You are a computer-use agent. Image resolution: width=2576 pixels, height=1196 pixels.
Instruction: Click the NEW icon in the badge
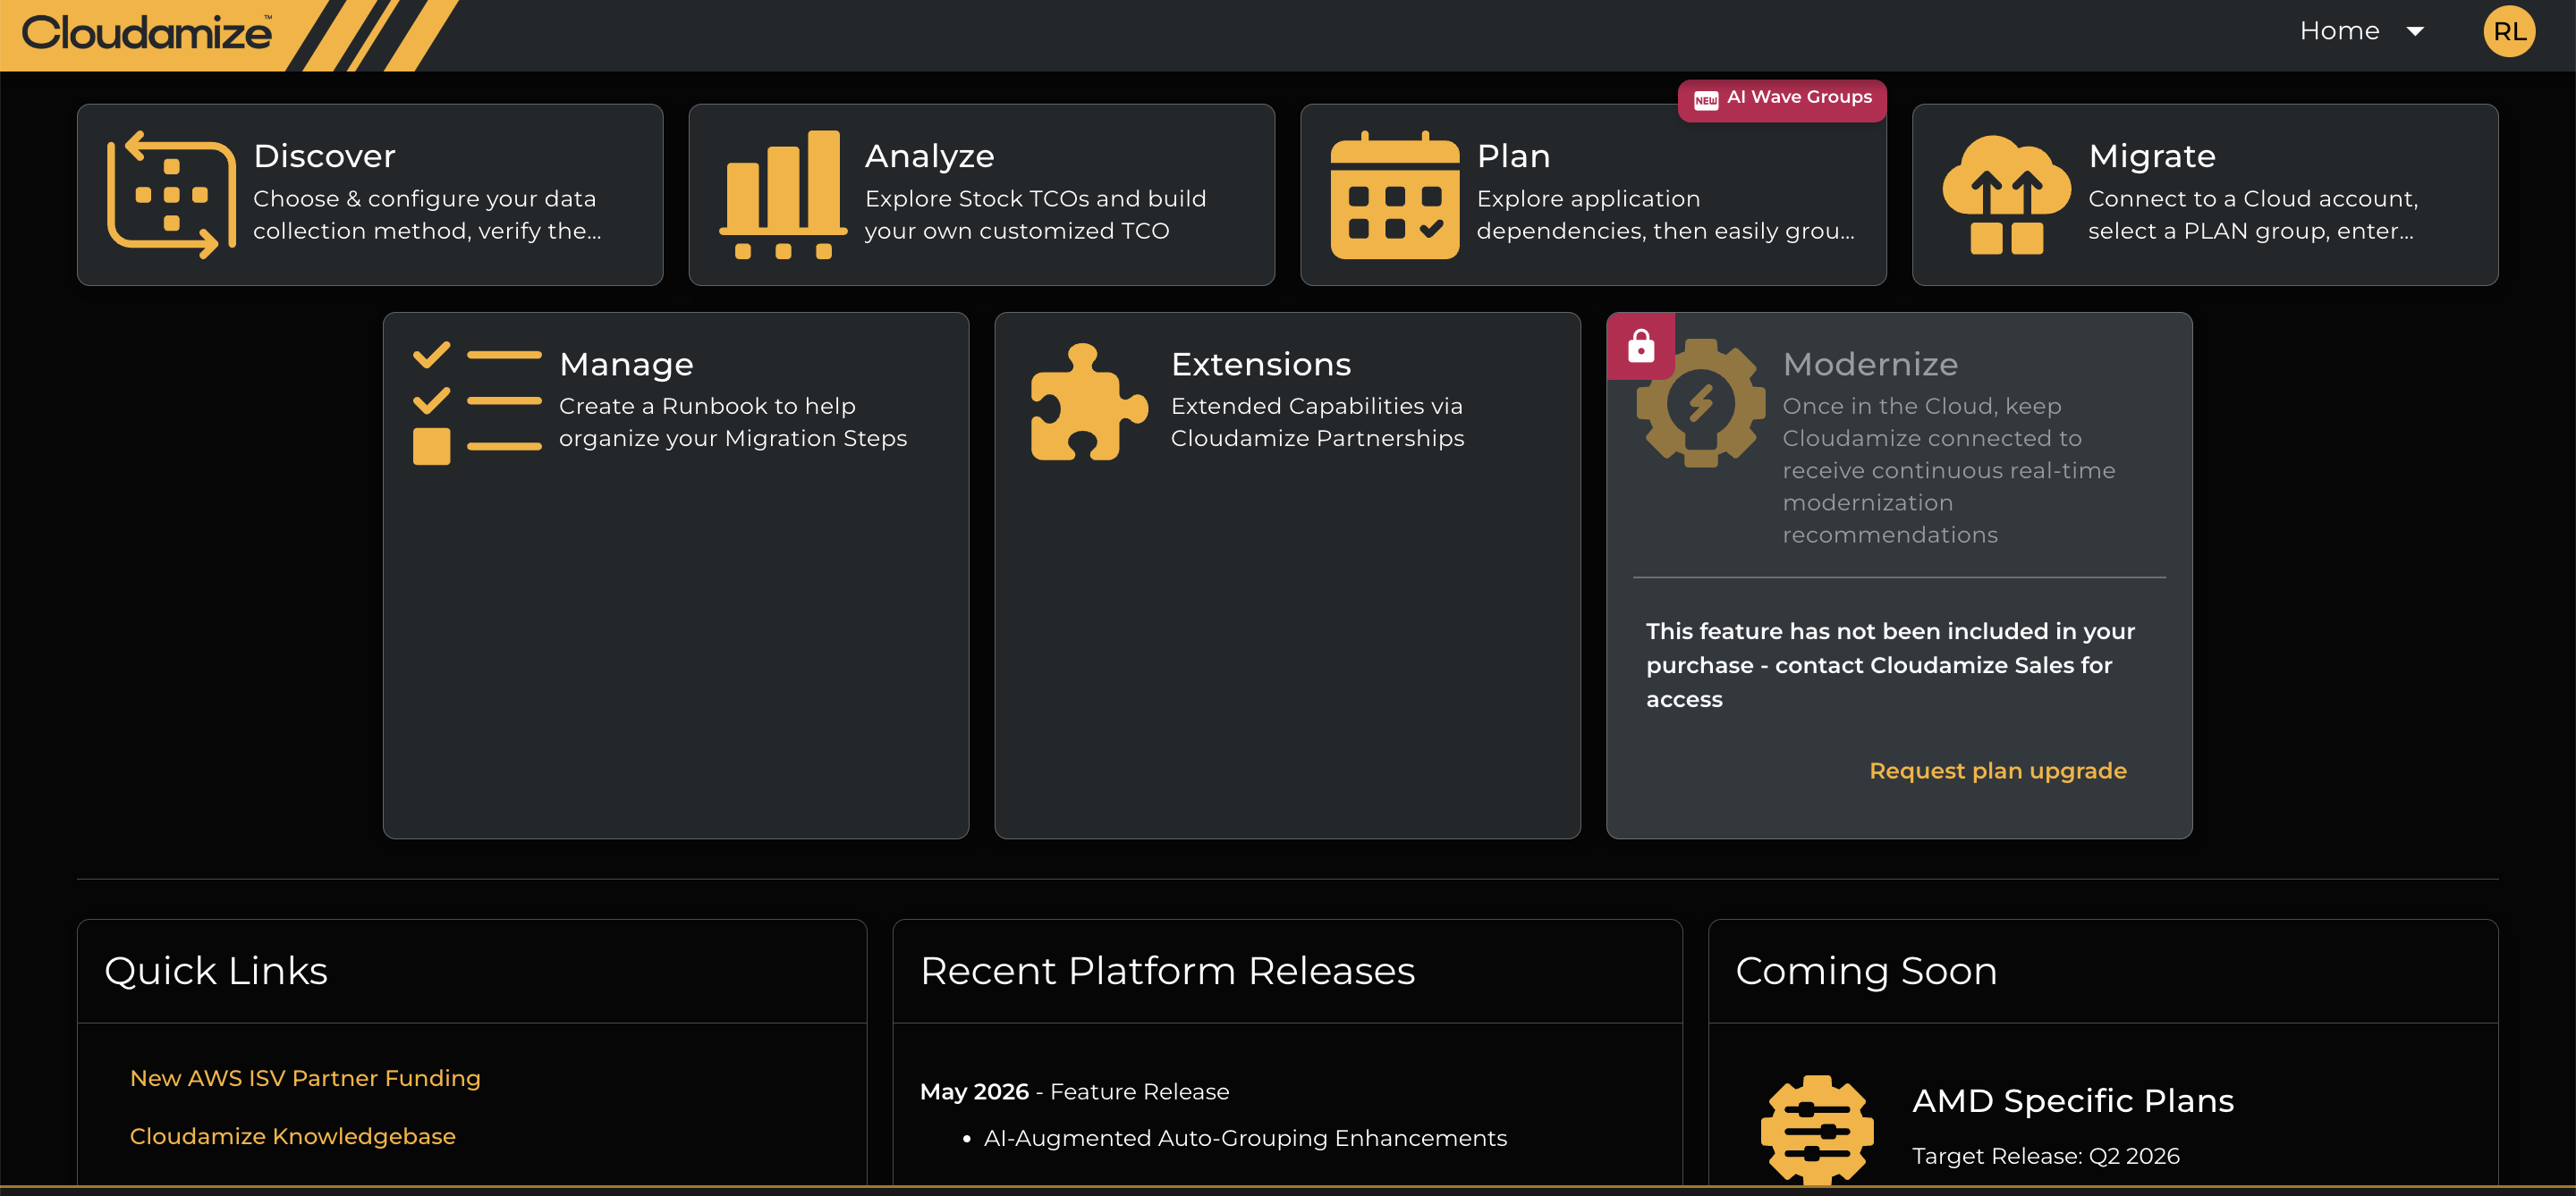(x=1705, y=100)
